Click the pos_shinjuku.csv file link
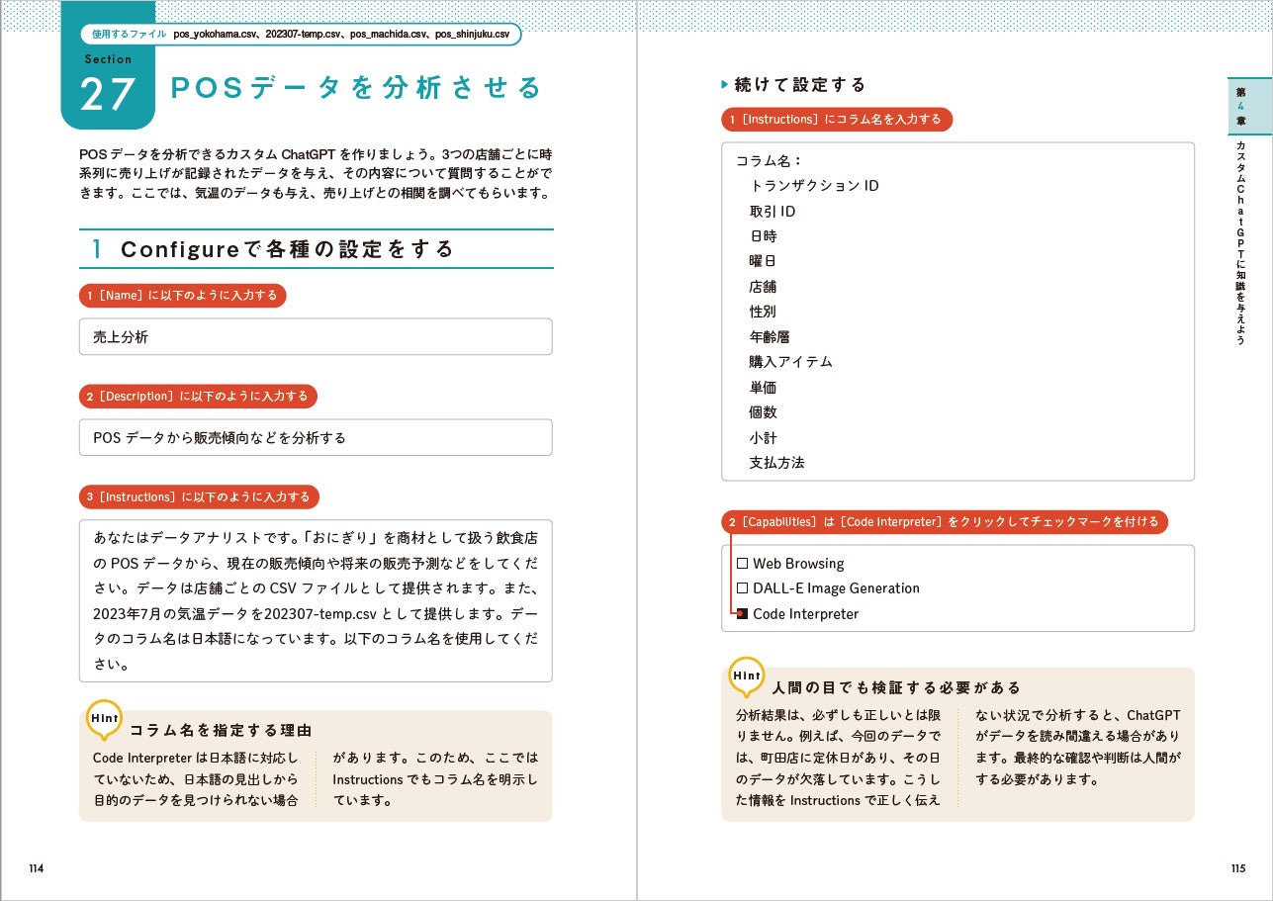The width and height of the screenshot is (1273, 901). coord(469,33)
